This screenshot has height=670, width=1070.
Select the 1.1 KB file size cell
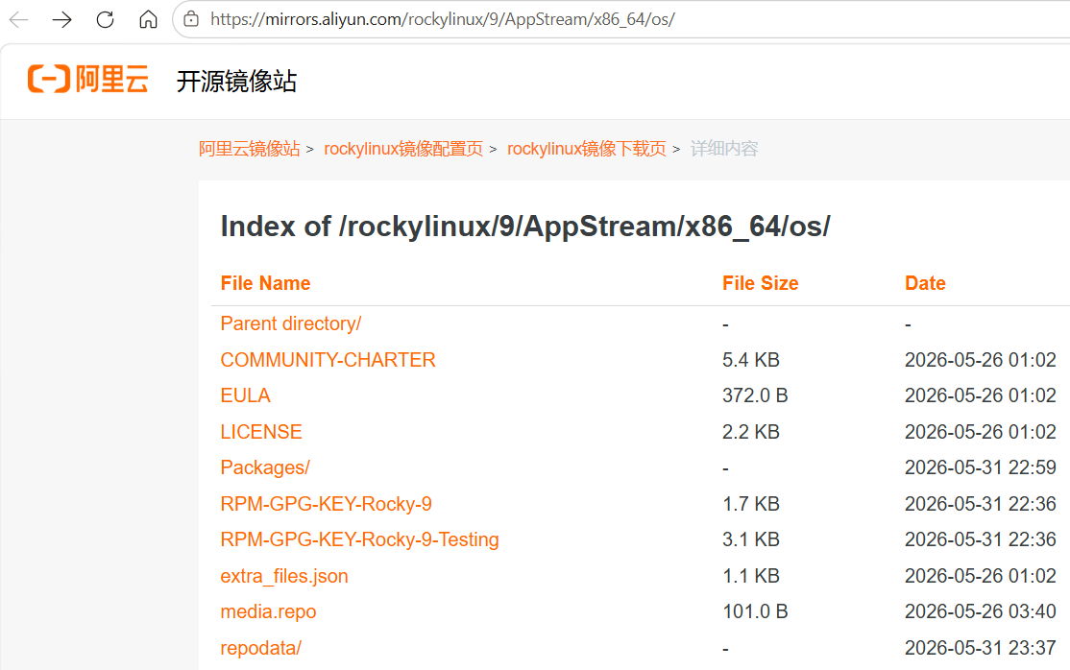751,576
